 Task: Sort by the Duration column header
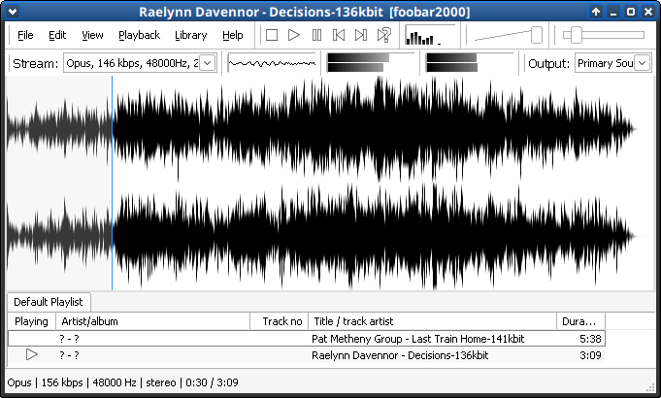click(x=580, y=321)
